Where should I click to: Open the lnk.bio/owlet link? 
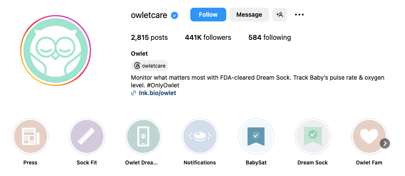tap(157, 93)
